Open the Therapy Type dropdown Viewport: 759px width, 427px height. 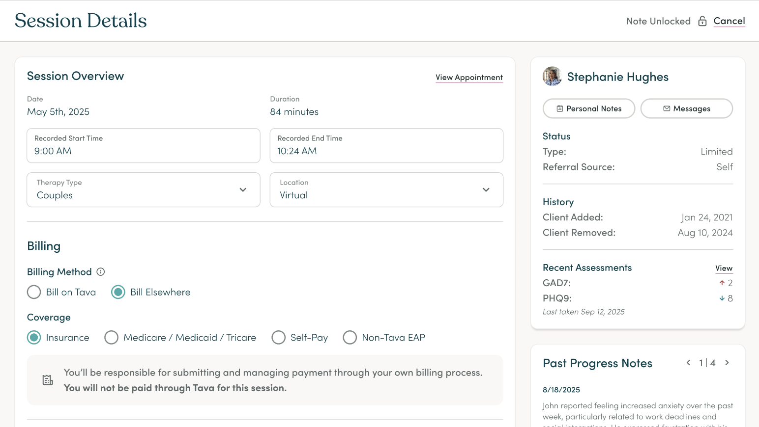144,190
